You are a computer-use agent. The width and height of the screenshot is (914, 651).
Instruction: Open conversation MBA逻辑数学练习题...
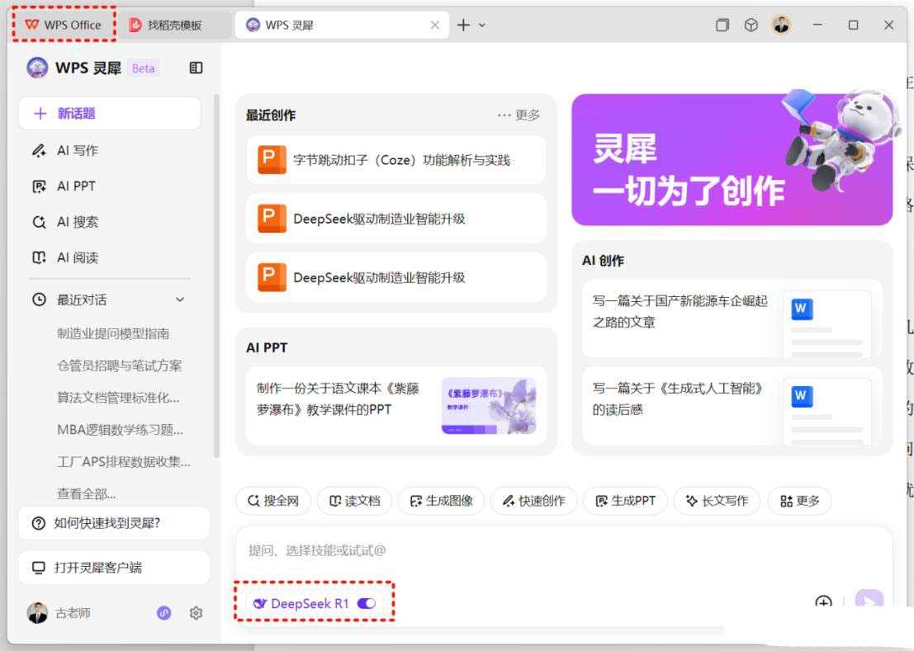click(120, 430)
